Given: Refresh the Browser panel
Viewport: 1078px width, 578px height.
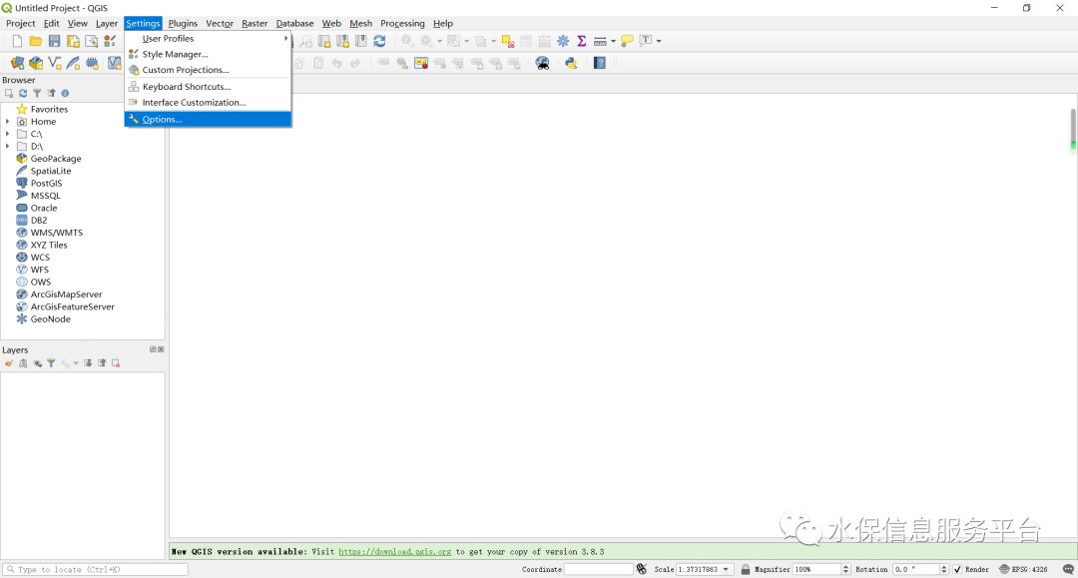Looking at the screenshot, I should tap(23, 94).
